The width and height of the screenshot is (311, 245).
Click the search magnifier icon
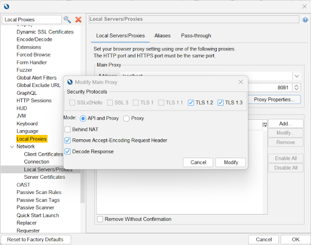click(x=67, y=19)
